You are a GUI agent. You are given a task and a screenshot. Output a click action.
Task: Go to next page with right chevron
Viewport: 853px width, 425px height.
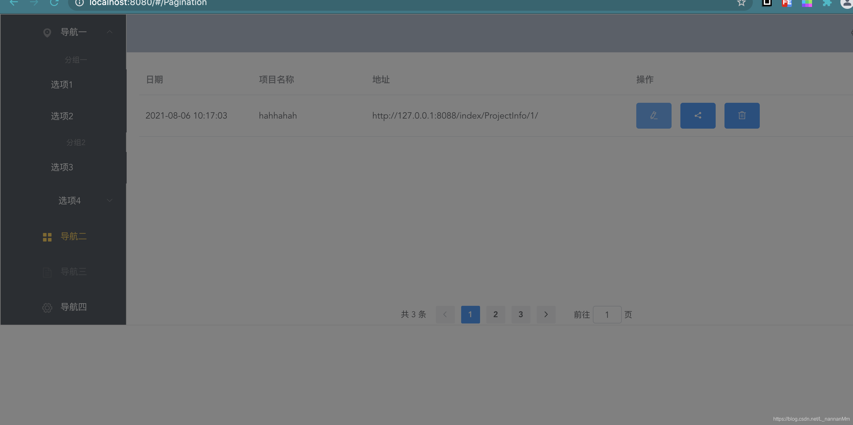546,314
